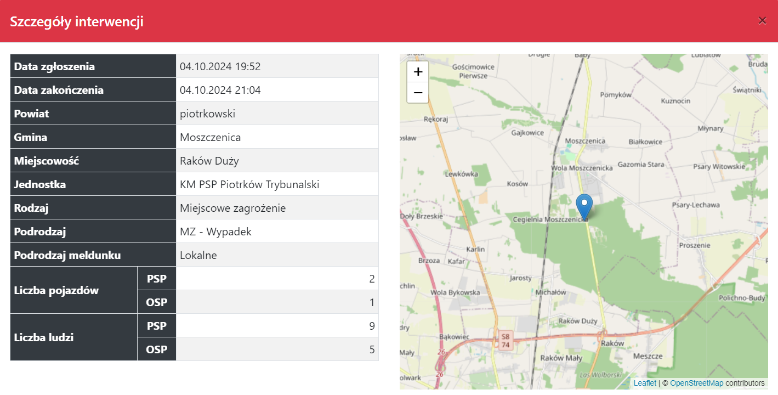Click the Lokalne report subtype value

click(198, 255)
